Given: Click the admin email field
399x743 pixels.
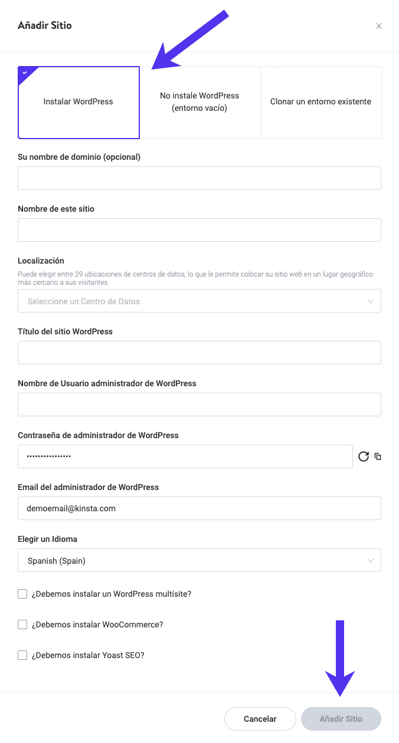Looking at the screenshot, I should [199, 508].
